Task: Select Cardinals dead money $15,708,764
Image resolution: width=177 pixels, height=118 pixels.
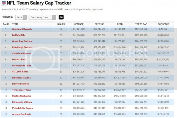Action: coord(120,114)
